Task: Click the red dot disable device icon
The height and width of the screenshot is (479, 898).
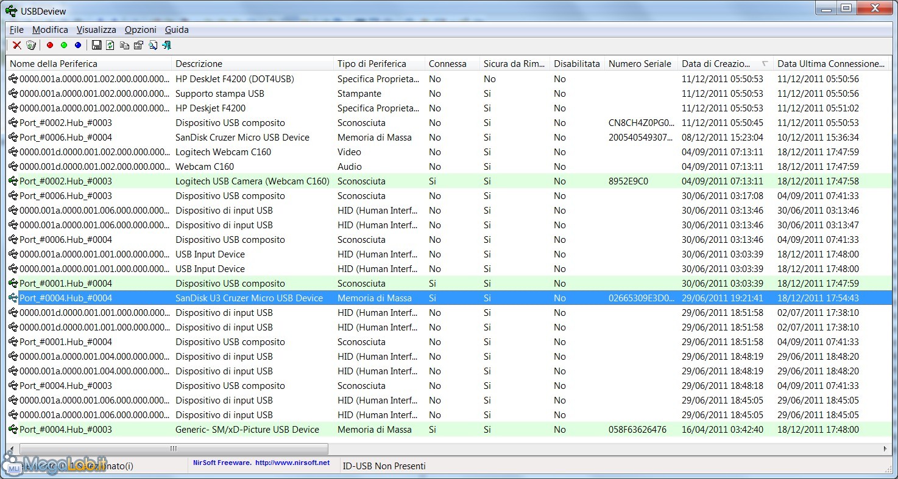Action: point(50,45)
